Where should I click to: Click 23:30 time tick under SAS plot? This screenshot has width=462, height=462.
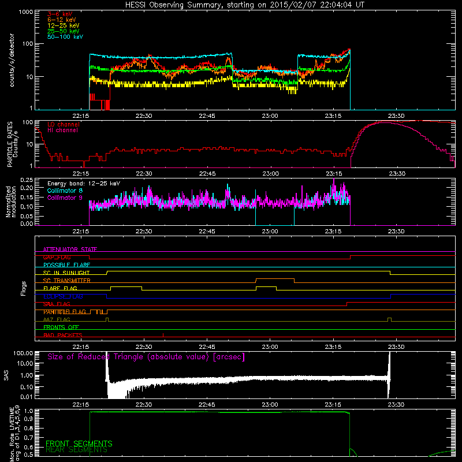[396, 405]
